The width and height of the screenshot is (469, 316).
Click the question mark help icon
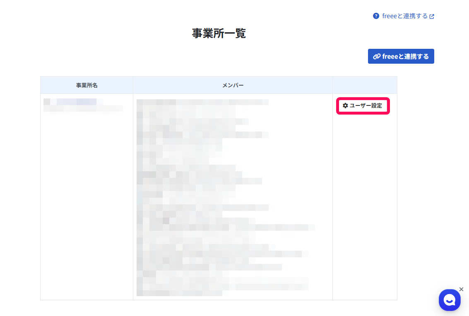click(376, 16)
